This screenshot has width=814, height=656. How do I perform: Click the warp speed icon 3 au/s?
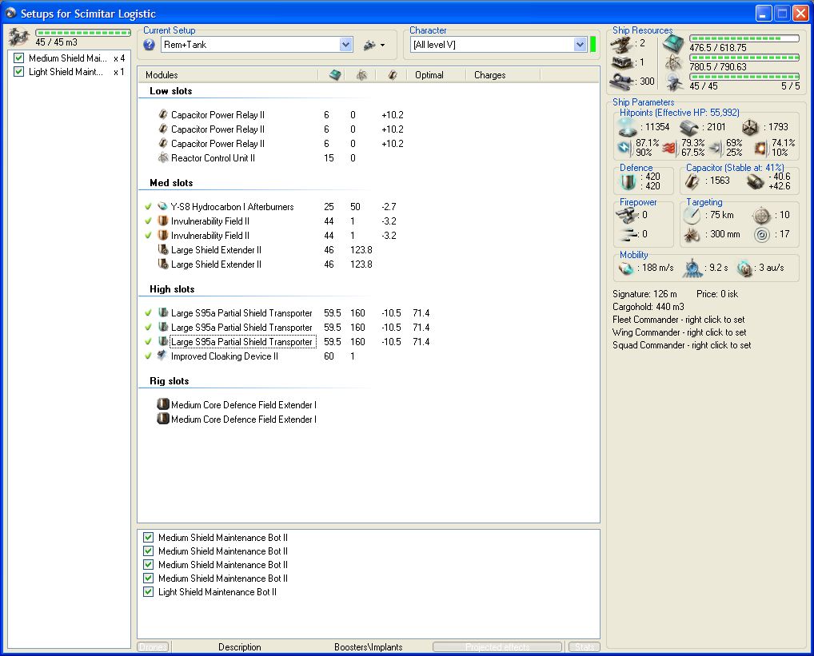click(744, 268)
